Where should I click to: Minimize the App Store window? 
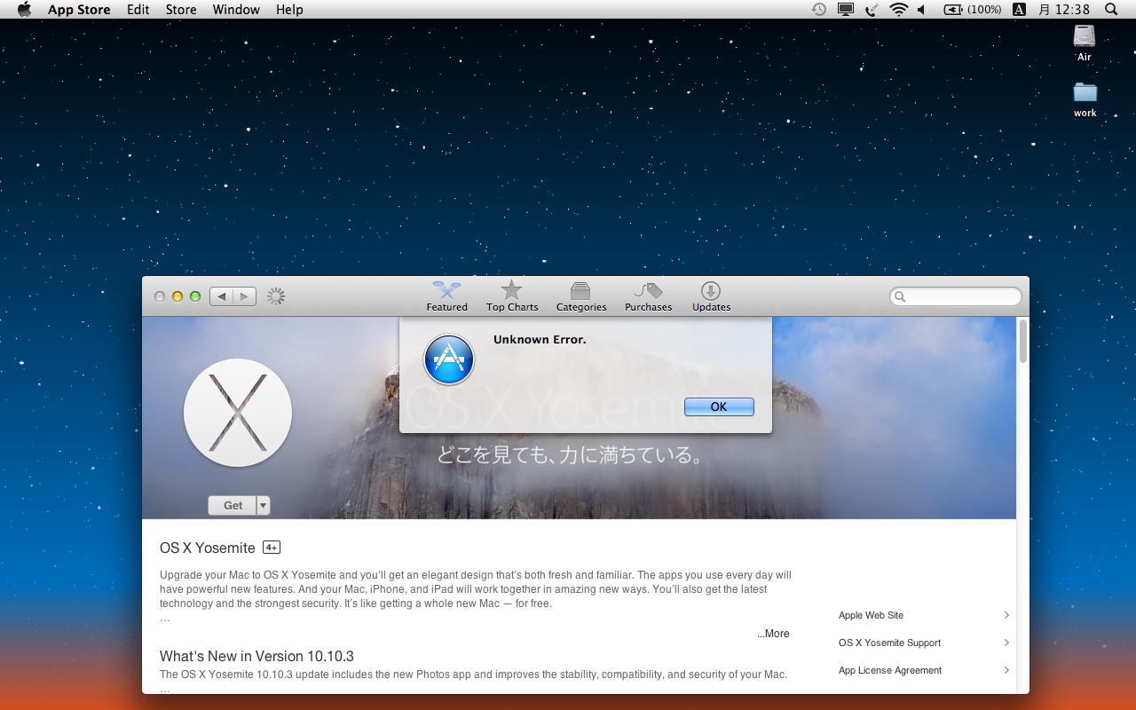(x=177, y=296)
